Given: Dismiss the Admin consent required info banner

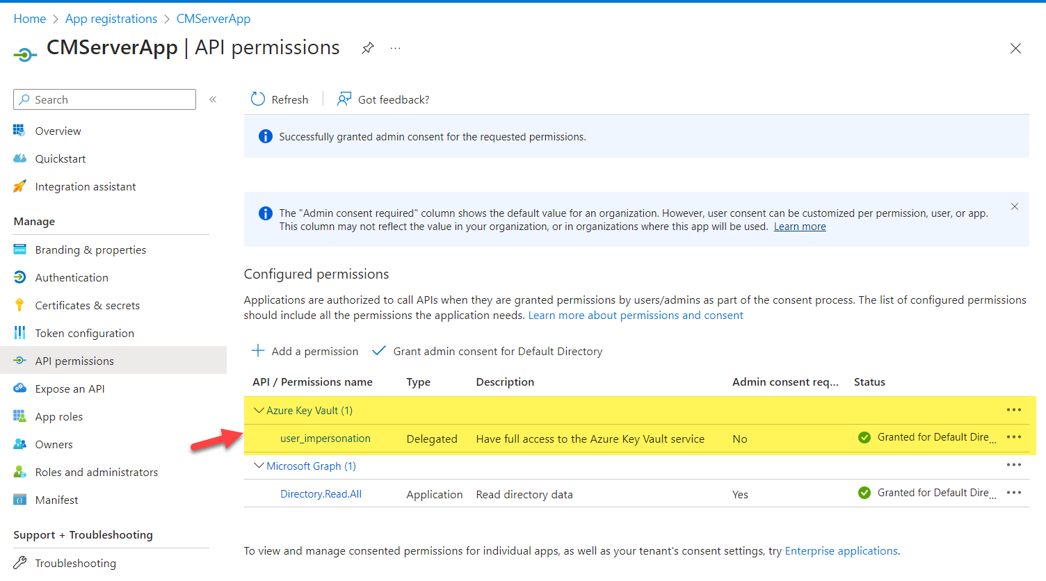Looking at the screenshot, I should 1015,206.
